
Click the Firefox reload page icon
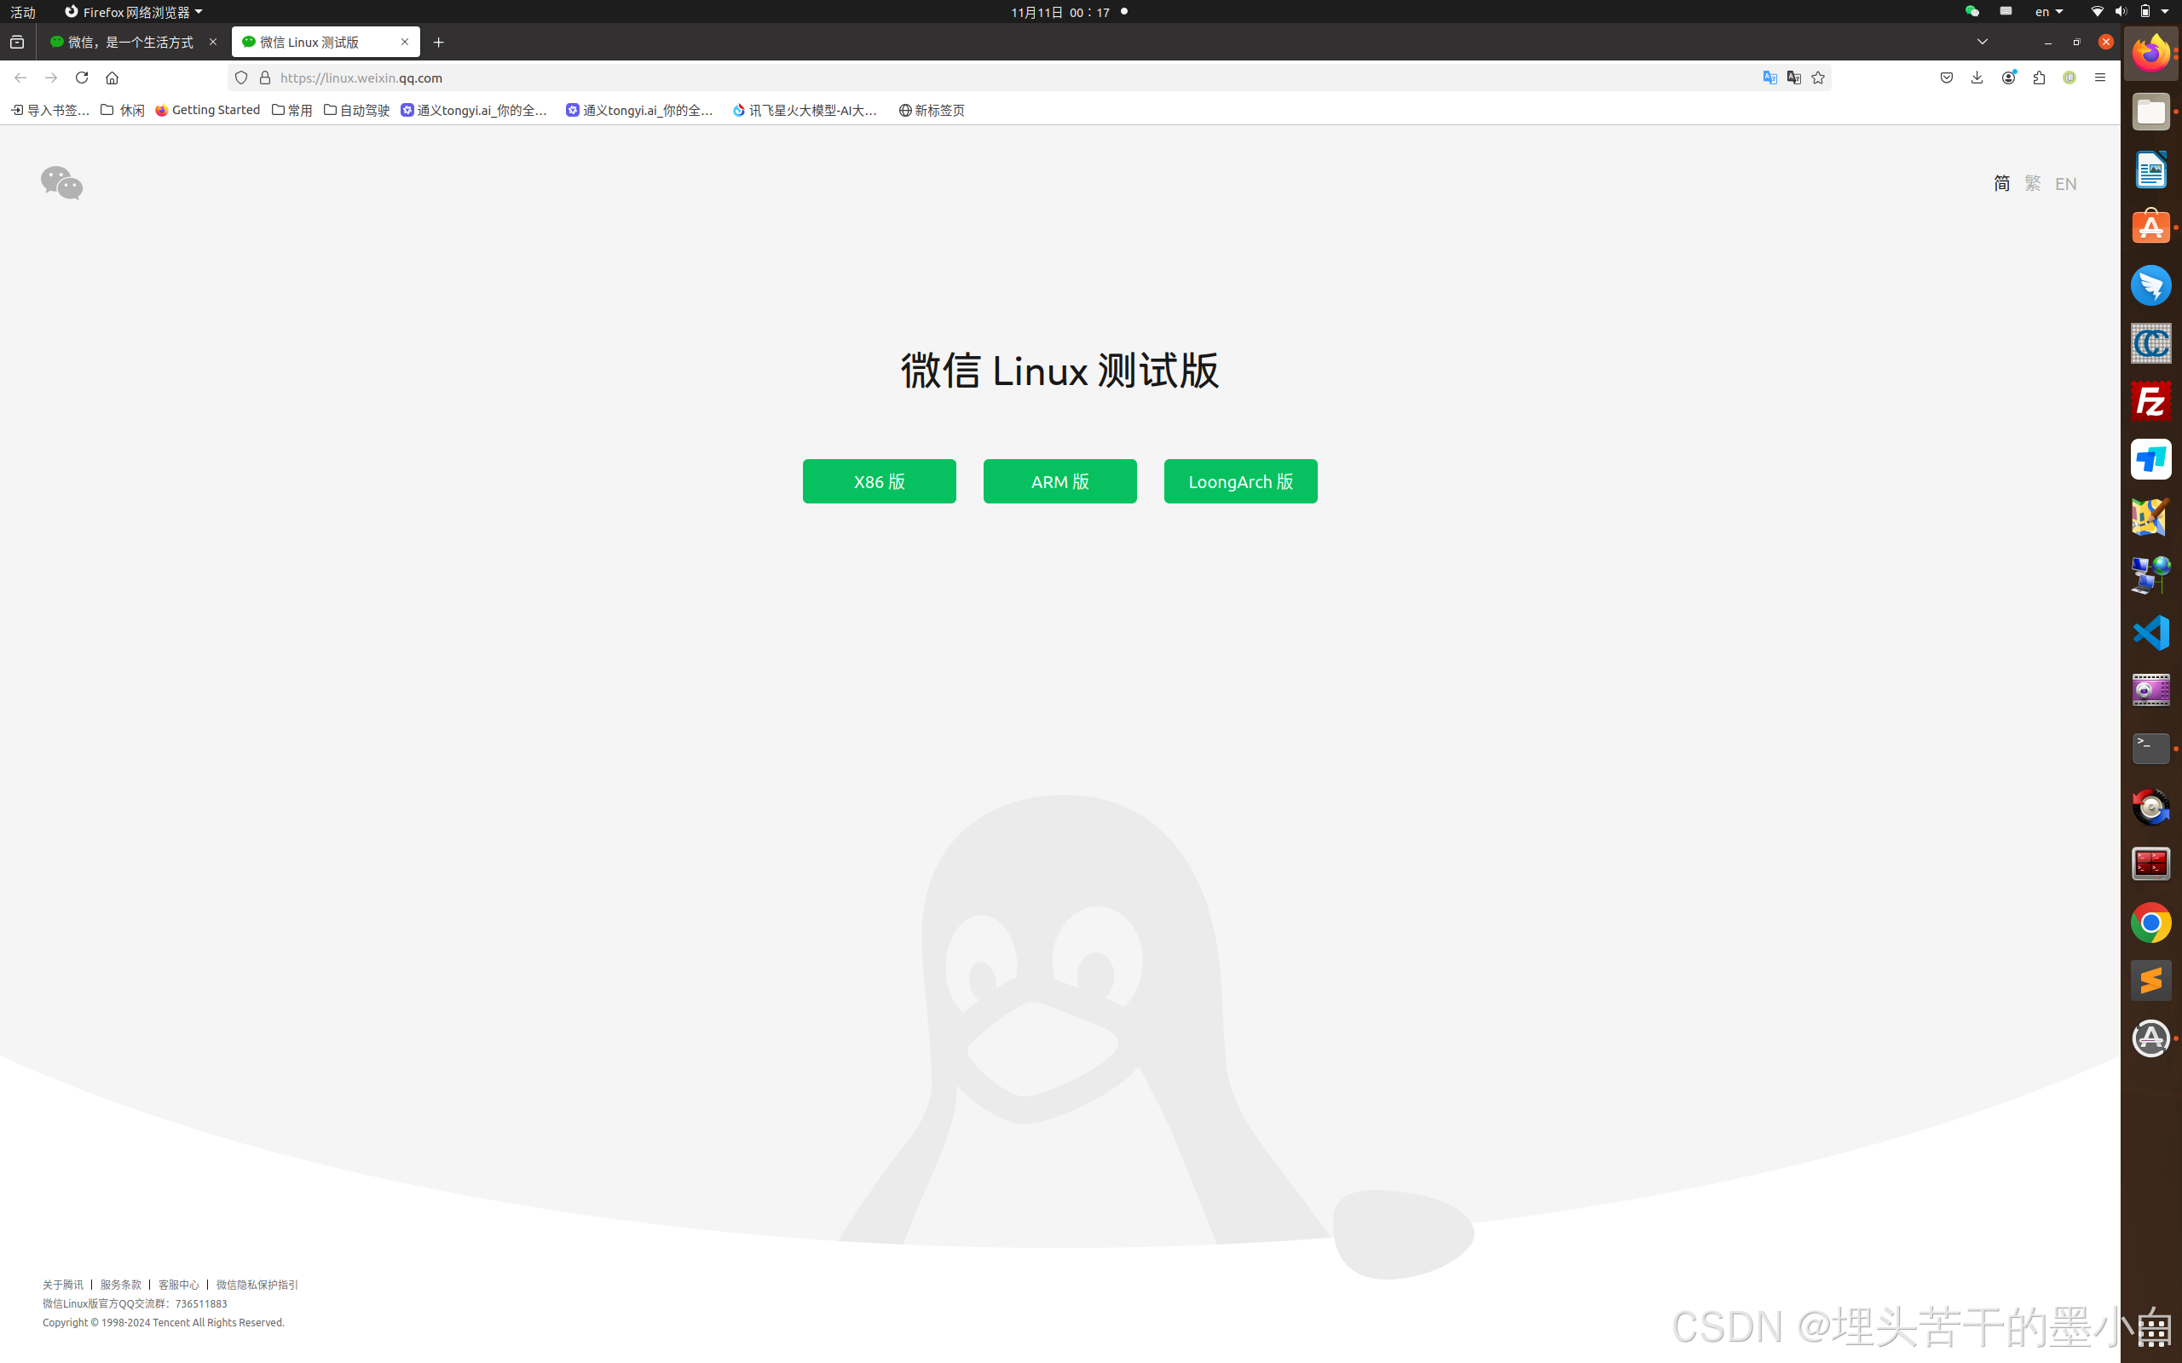coord(81,78)
